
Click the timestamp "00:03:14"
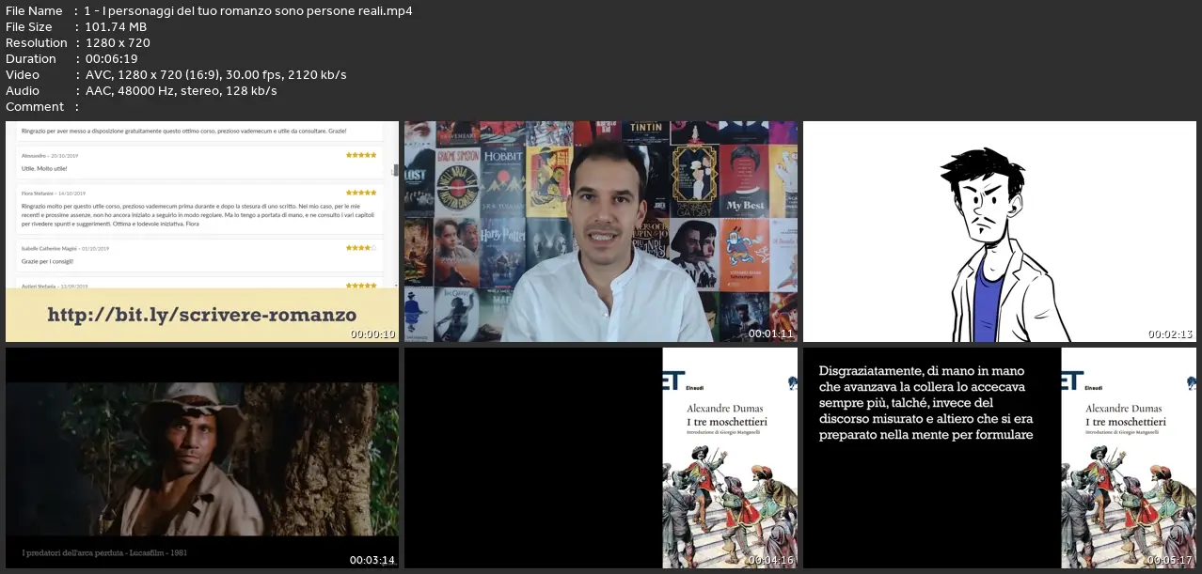[373, 561]
